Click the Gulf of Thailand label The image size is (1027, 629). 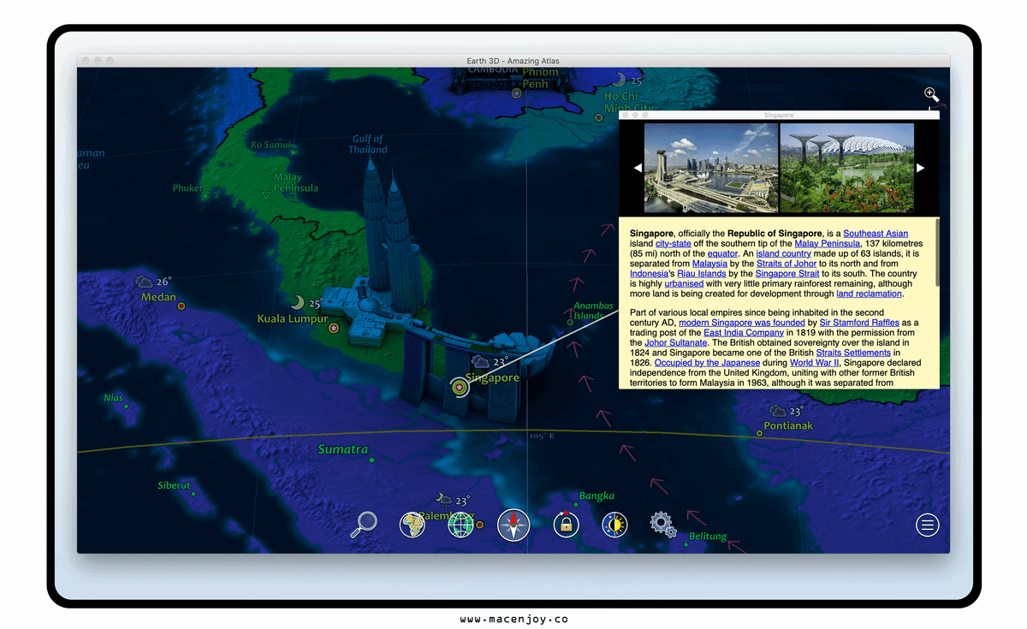click(367, 144)
